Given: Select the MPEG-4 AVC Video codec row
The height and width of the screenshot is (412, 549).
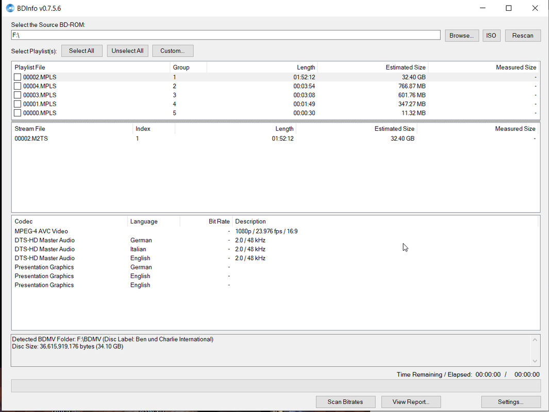Looking at the screenshot, I should point(276,231).
